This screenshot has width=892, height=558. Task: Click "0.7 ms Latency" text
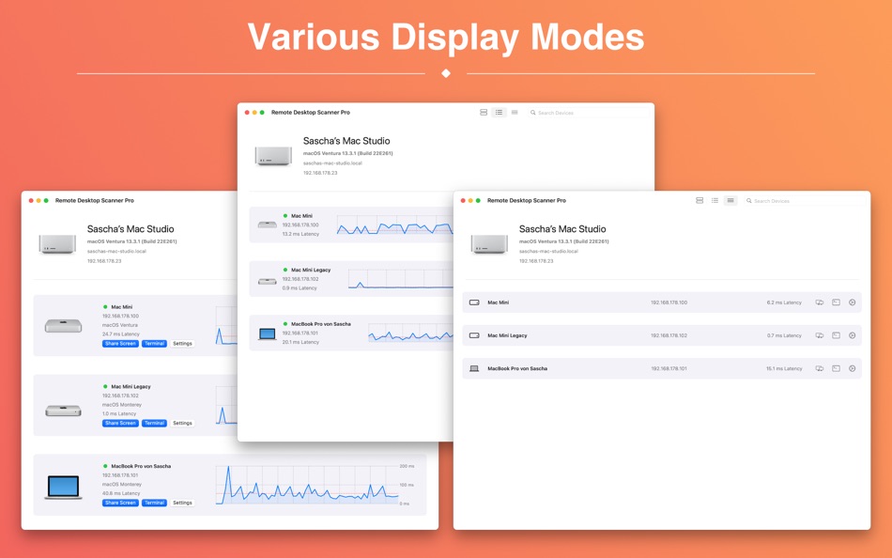[x=784, y=335]
